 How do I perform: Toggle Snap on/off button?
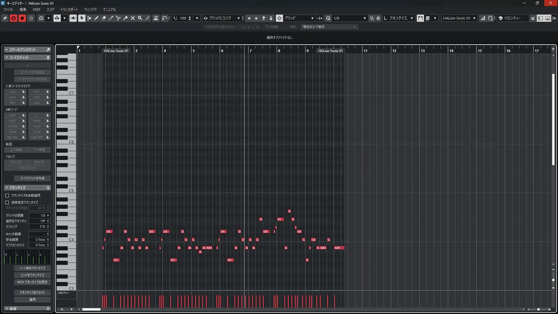click(279, 18)
